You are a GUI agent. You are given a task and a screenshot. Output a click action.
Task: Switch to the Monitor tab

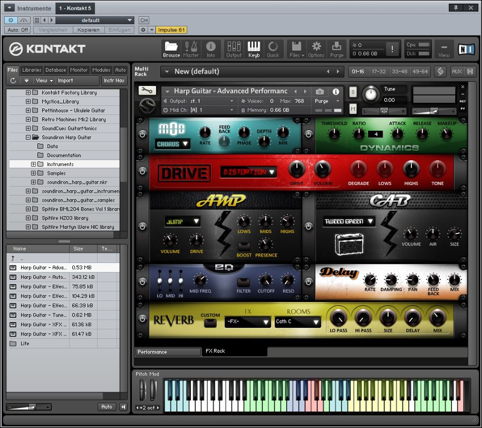[x=79, y=70]
